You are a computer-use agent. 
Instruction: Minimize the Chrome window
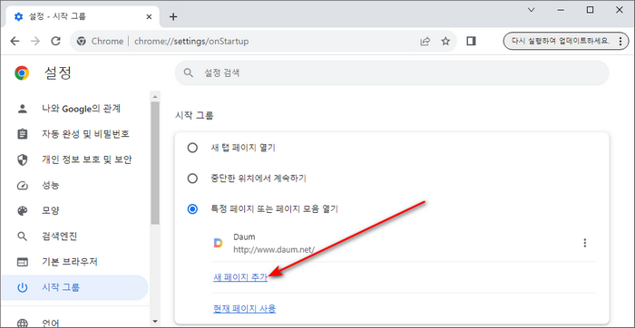click(561, 10)
